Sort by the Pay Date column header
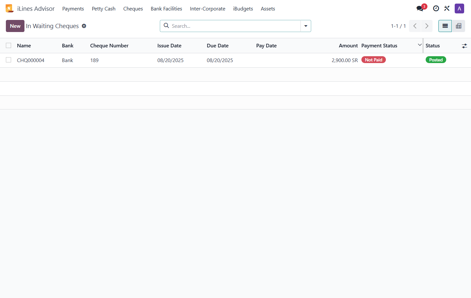Image resolution: width=471 pixels, height=298 pixels. pyautogui.click(x=266, y=46)
